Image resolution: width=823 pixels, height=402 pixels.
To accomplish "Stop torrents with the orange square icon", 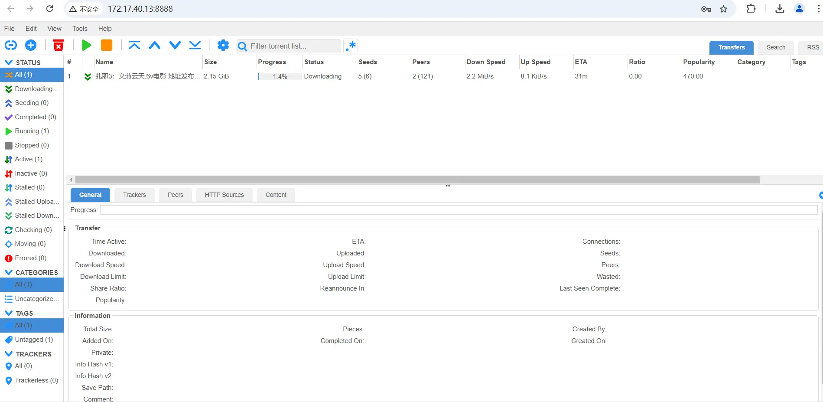I will 107,45.
